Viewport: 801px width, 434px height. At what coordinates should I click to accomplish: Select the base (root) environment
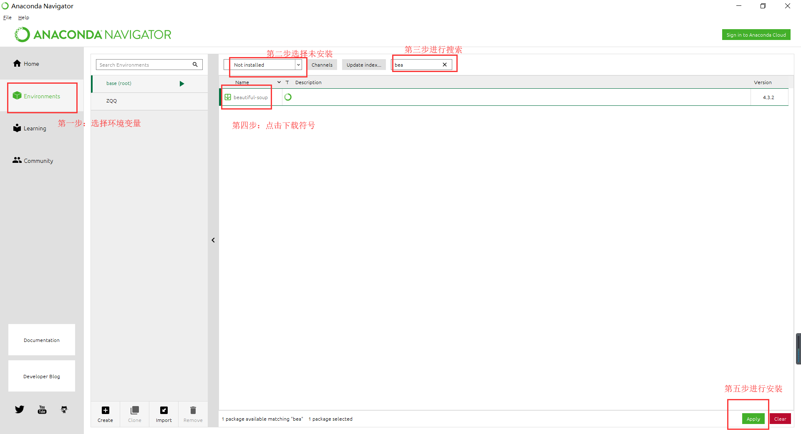pyautogui.click(x=149, y=84)
